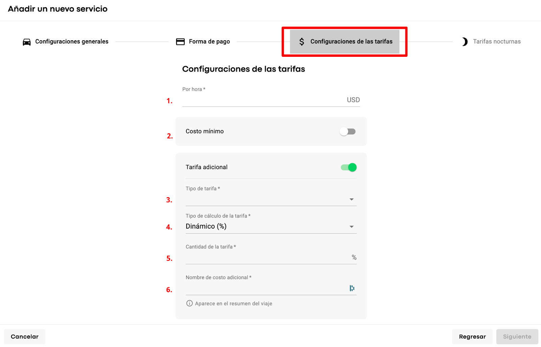Image resolution: width=541 pixels, height=347 pixels.
Task: Go to the Configuraciones generales step
Action: tap(72, 42)
